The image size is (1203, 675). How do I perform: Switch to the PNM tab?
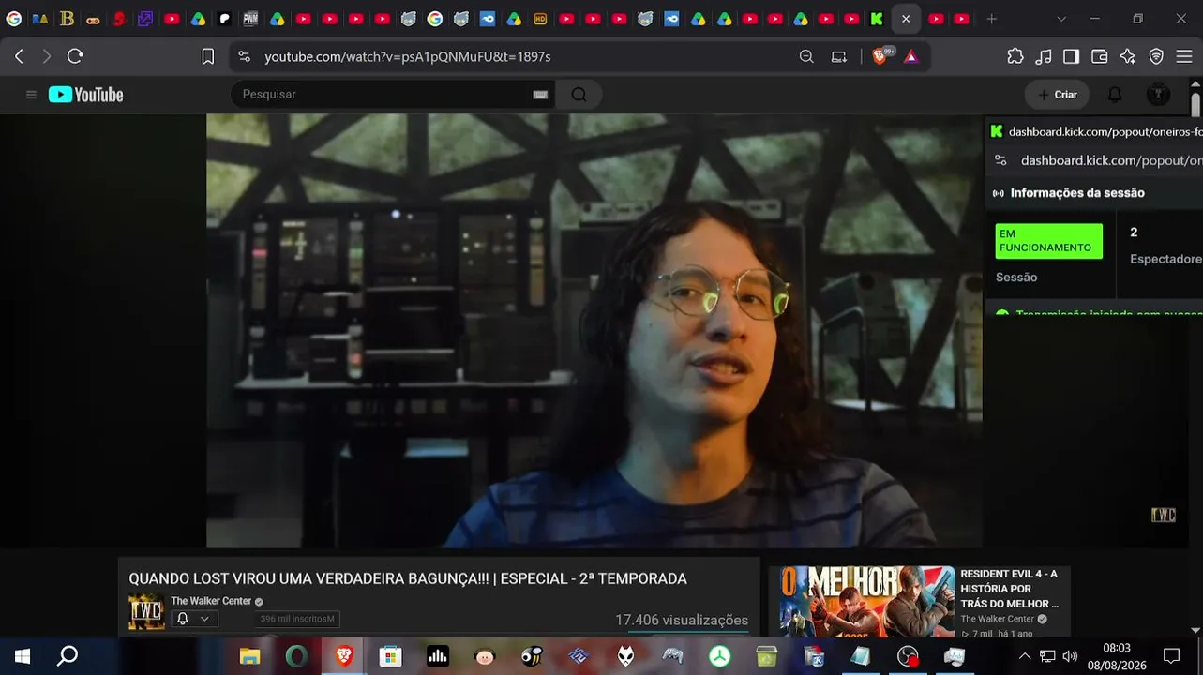pos(250,19)
